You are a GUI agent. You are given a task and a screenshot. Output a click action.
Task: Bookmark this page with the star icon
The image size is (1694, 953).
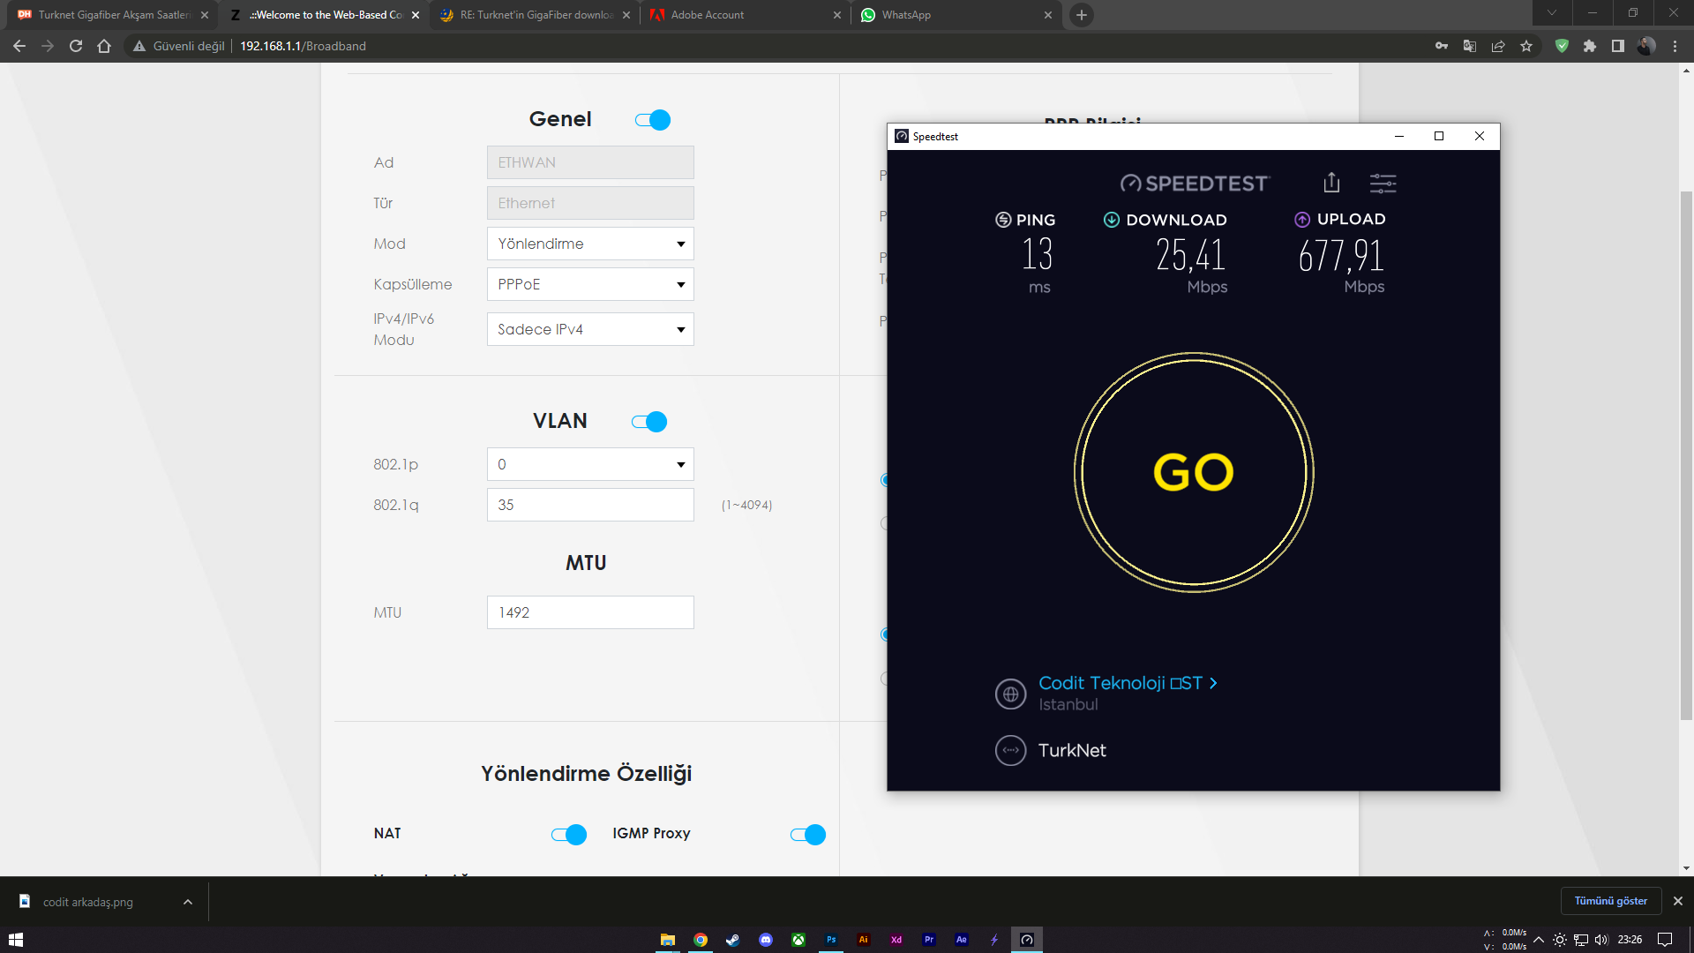1526,46
